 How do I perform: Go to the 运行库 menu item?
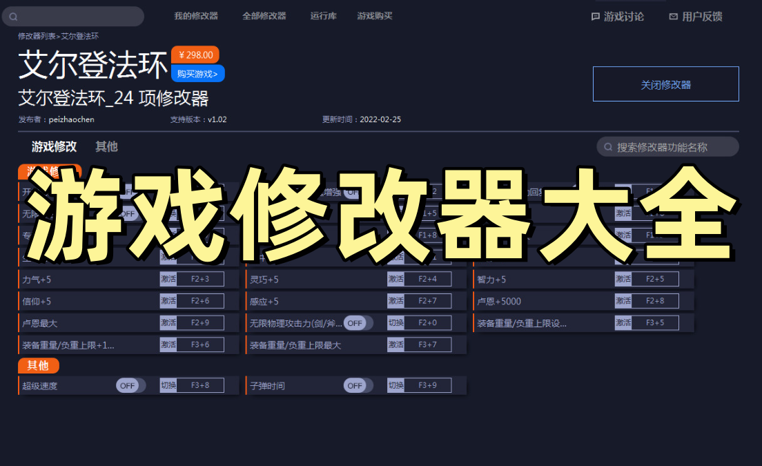click(324, 16)
